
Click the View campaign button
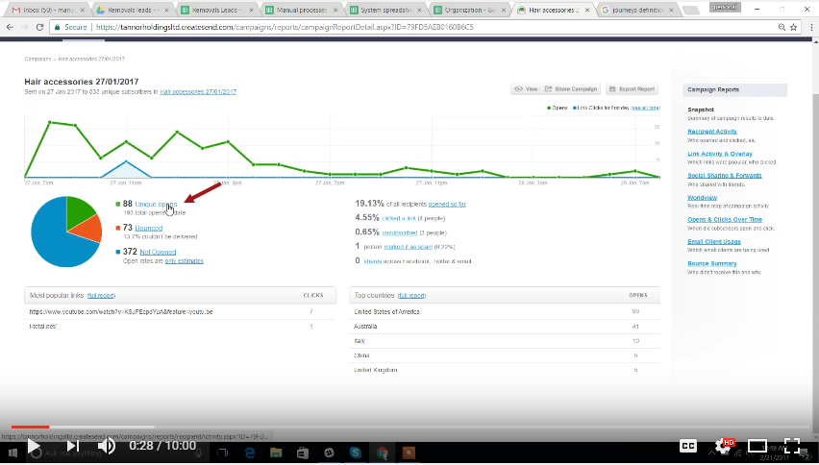pos(526,89)
